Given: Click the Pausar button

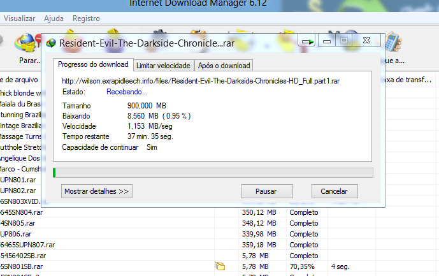Looking at the screenshot, I should point(267,191).
